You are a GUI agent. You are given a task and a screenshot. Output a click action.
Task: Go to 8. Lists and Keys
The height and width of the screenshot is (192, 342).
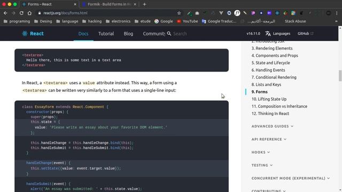(x=266, y=84)
